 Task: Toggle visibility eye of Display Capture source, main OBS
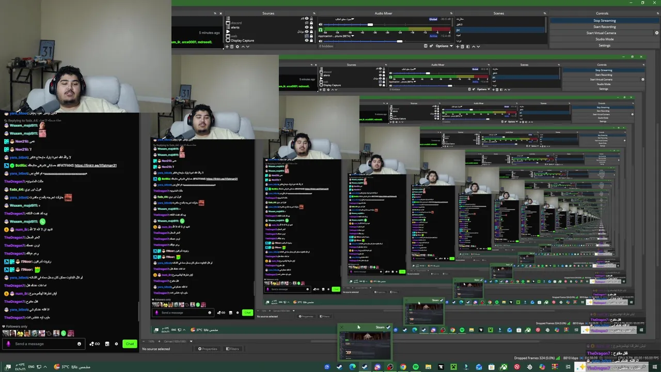(x=307, y=40)
